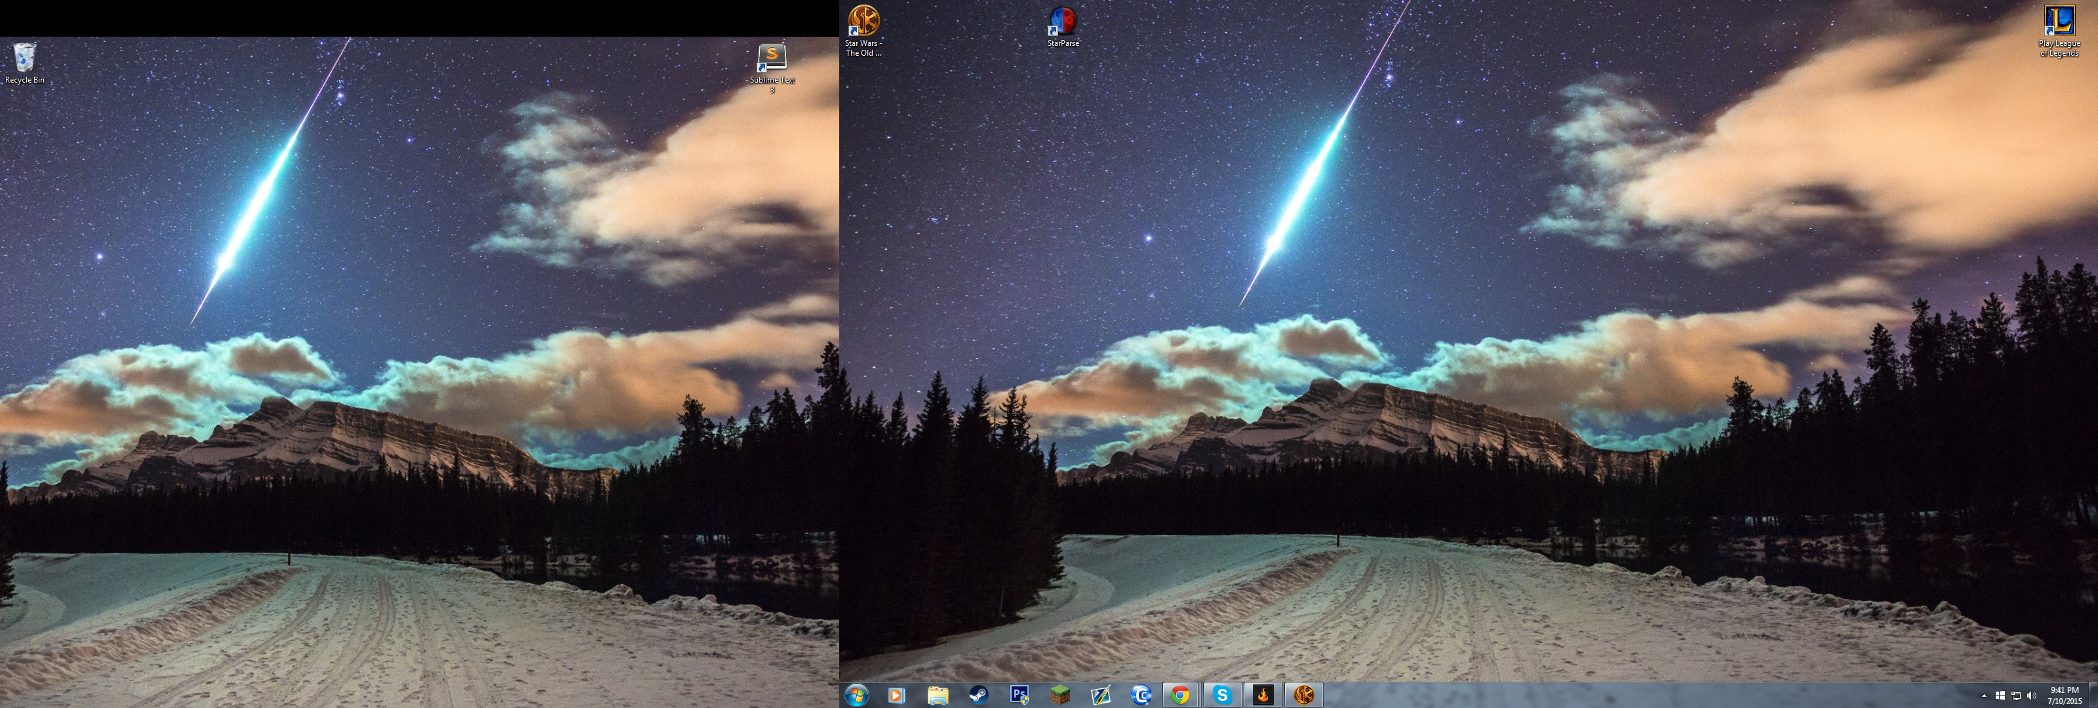2098x708 pixels.
Task: Expand hidden system tray icons arrow
Action: tap(1984, 696)
